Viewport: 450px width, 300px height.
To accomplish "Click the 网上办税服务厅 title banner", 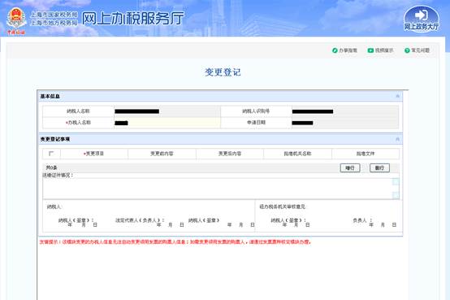I will point(132,19).
